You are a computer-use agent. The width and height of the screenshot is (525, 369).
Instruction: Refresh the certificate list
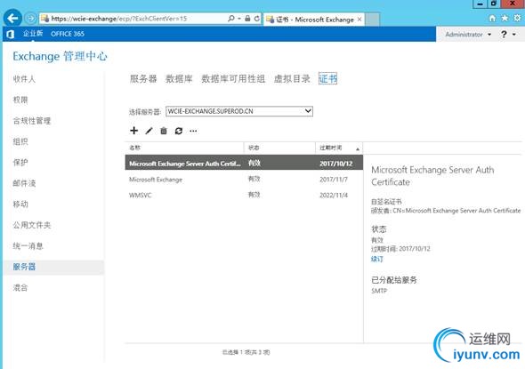(x=179, y=131)
